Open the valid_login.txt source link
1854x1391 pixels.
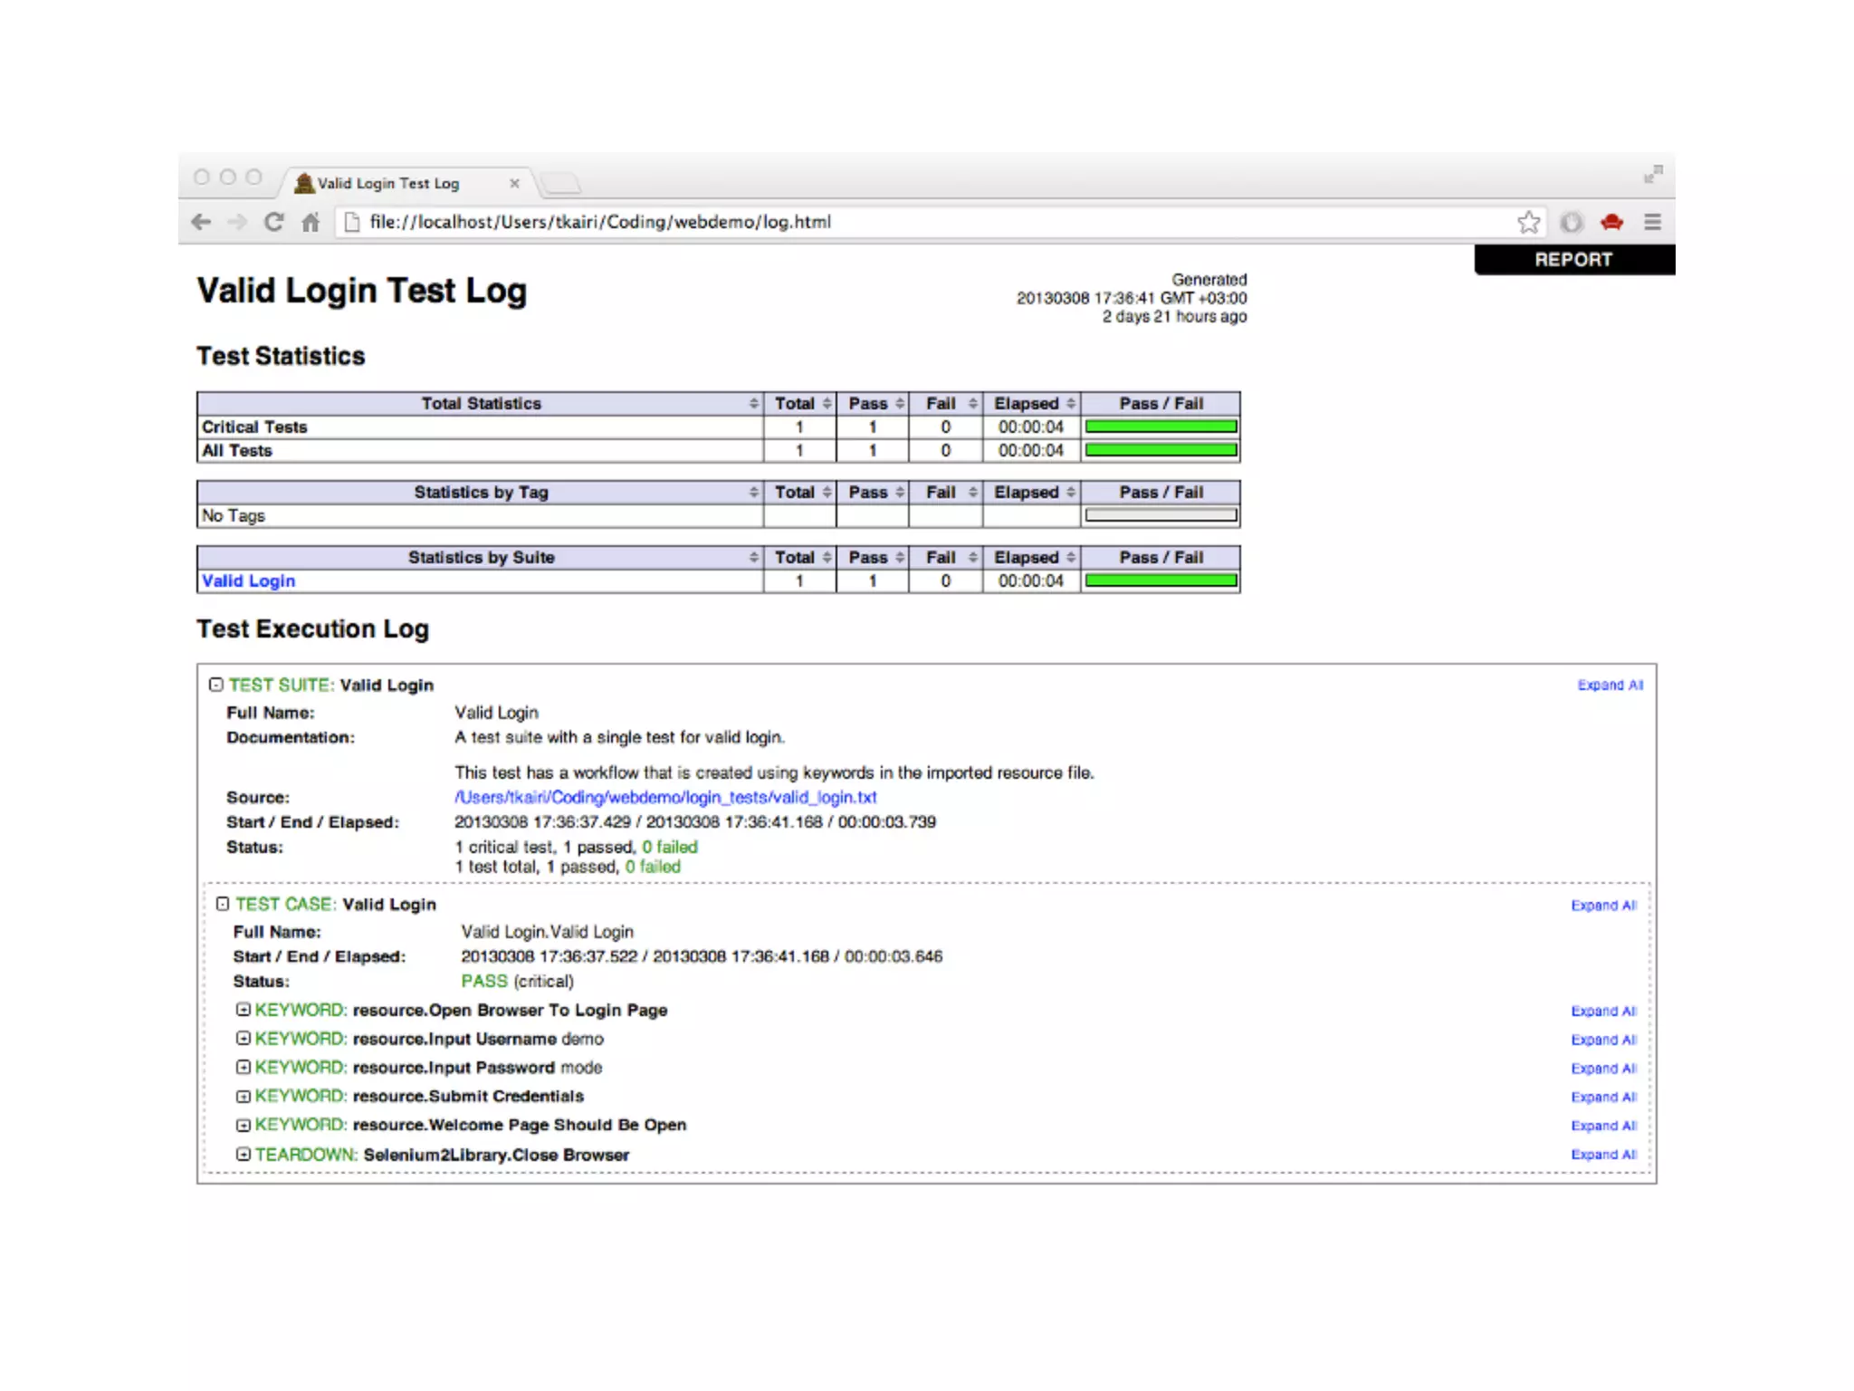pyautogui.click(x=665, y=797)
